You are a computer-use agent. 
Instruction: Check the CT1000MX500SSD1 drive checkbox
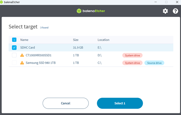click(x=14, y=55)
